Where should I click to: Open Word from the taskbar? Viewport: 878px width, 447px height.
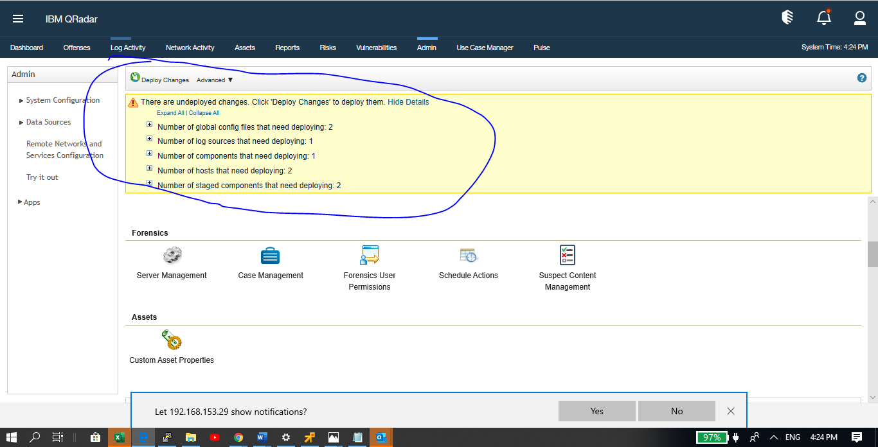[x=262, y=437]
